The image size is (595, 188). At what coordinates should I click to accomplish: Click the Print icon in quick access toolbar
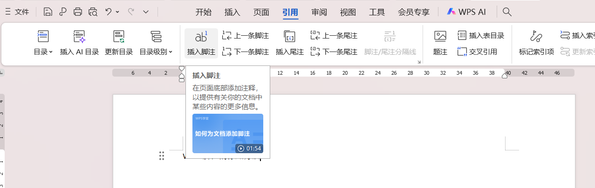click(x=78, y=12)
